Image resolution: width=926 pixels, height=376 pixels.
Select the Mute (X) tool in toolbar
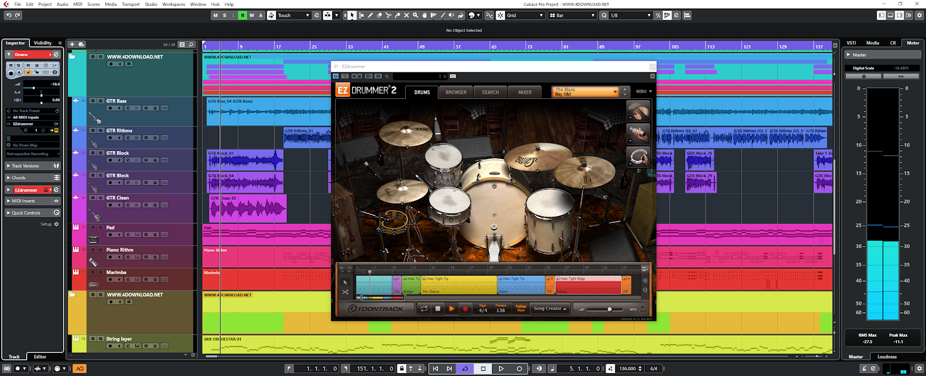click(406, 16)
